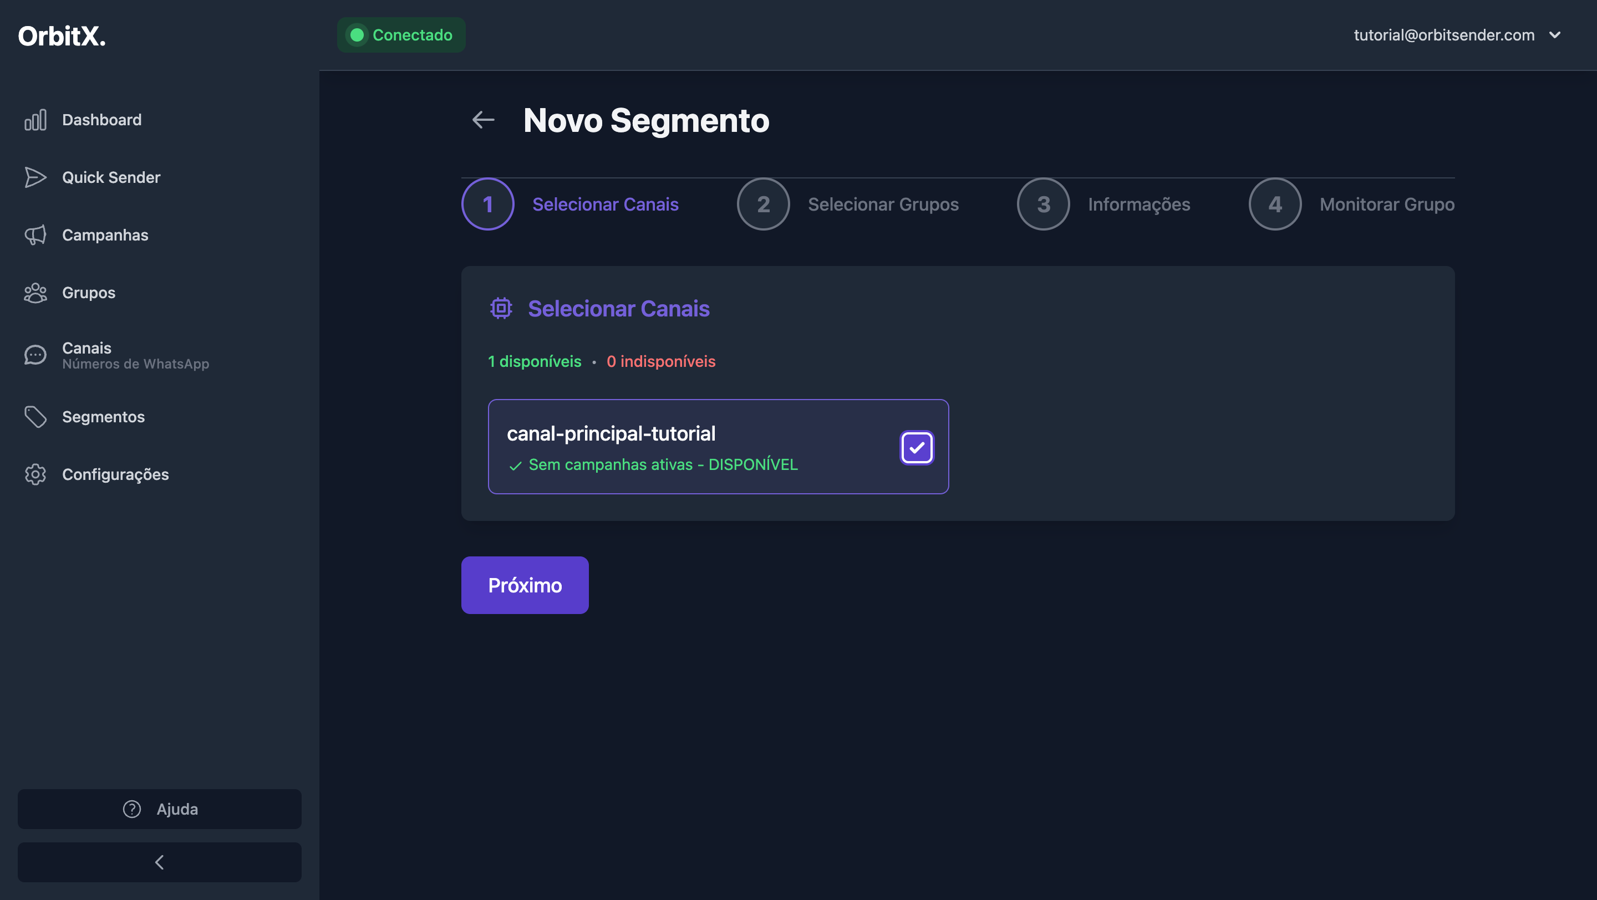
Task: Click the Canais chat bubble icon
Action: click(x=35, y=355)
